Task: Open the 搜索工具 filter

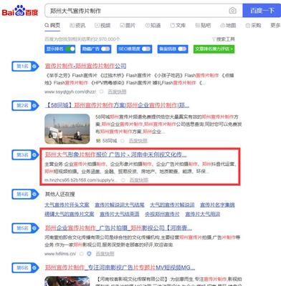Action: pos(223,39)
